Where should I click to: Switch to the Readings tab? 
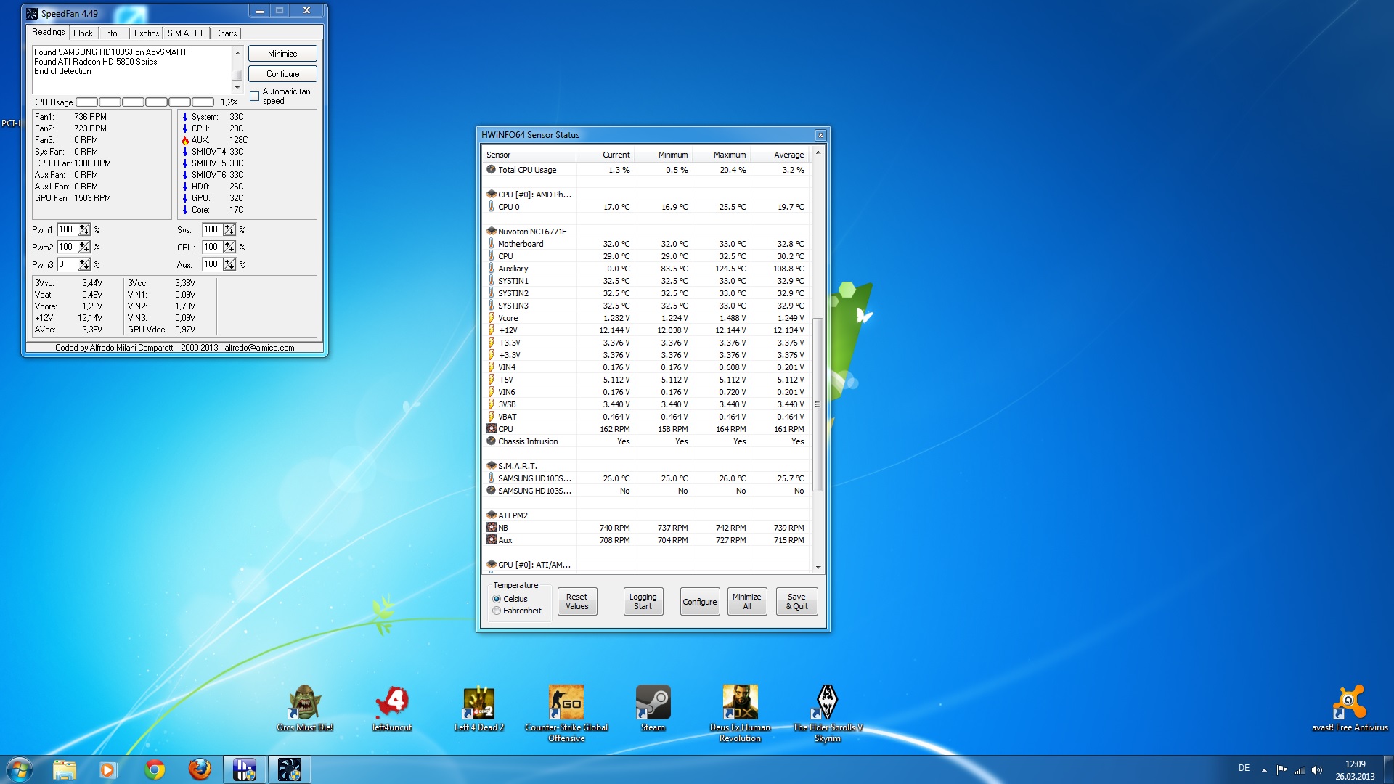[48, 32]
